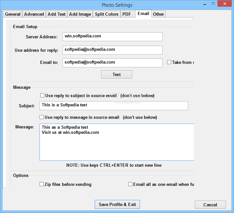Click Save Profile & Exit button

pyautogui.click(x=117, y=204)
